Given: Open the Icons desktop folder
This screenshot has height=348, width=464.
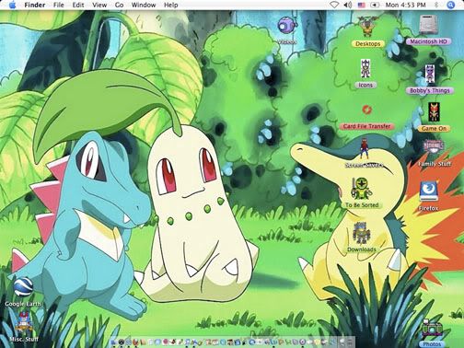Looking at the screenshot, I should click(x=365, y=69).
